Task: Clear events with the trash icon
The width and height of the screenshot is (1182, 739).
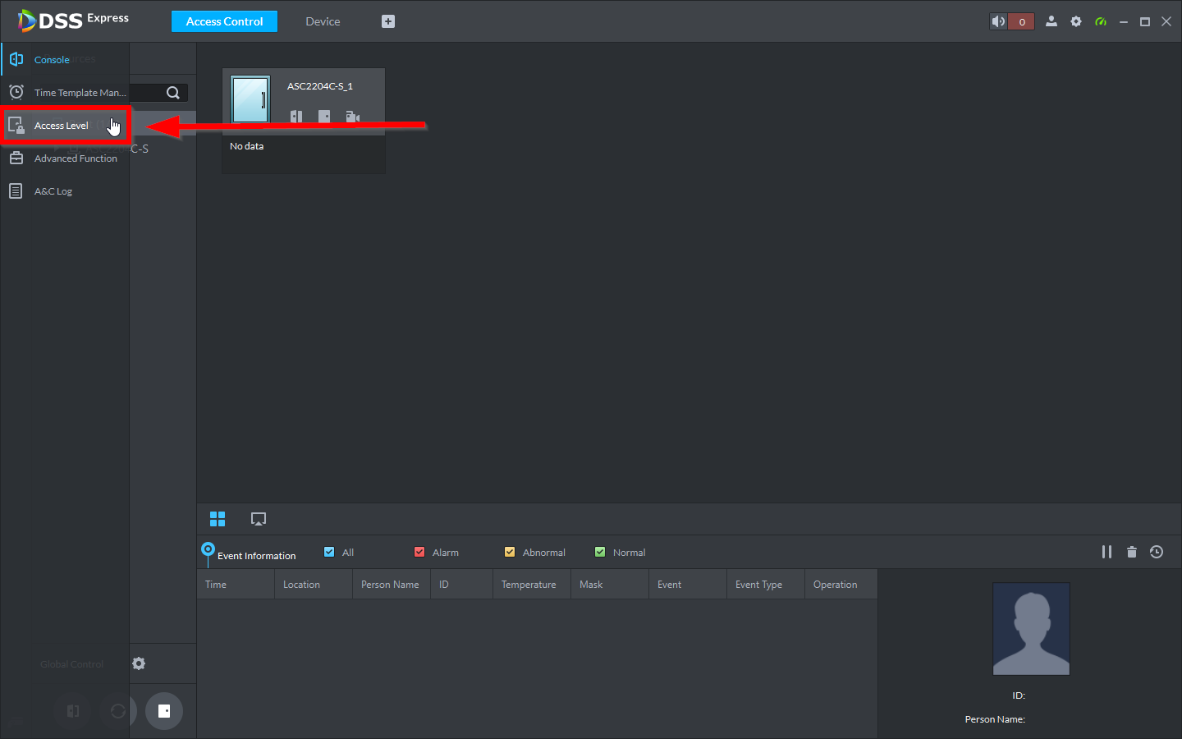Action: 1132,552
